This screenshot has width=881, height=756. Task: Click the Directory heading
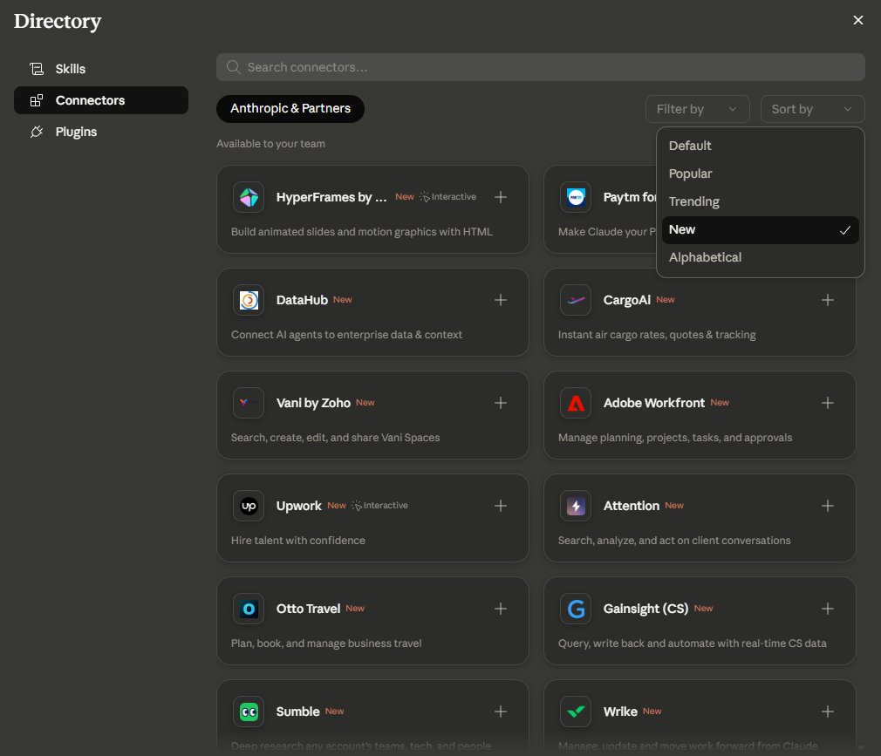coord(58,21)
